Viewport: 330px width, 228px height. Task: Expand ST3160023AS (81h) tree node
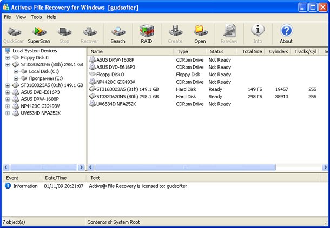coord(8,85)
